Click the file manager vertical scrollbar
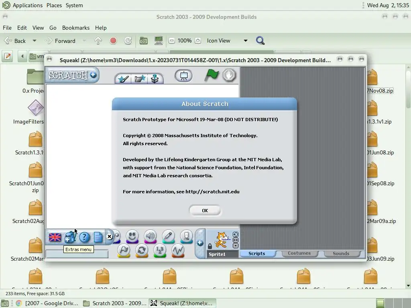This screenshot has width=411, height=308. (x=408, y=176)
